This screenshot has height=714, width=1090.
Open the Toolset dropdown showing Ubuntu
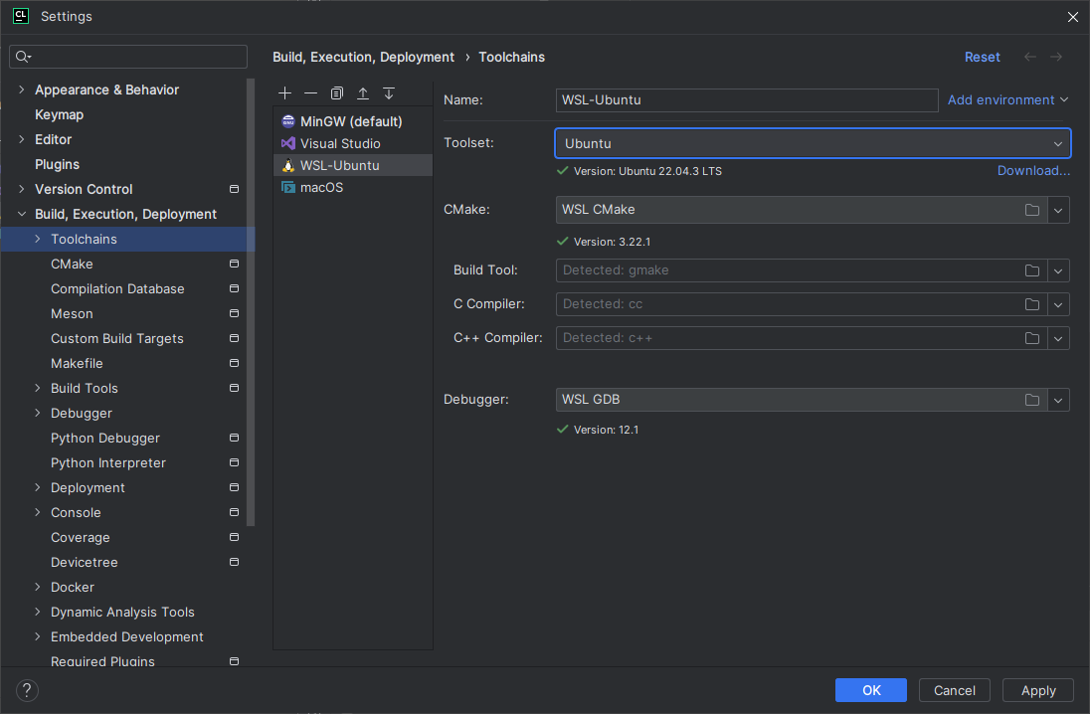coord(1057,142)
